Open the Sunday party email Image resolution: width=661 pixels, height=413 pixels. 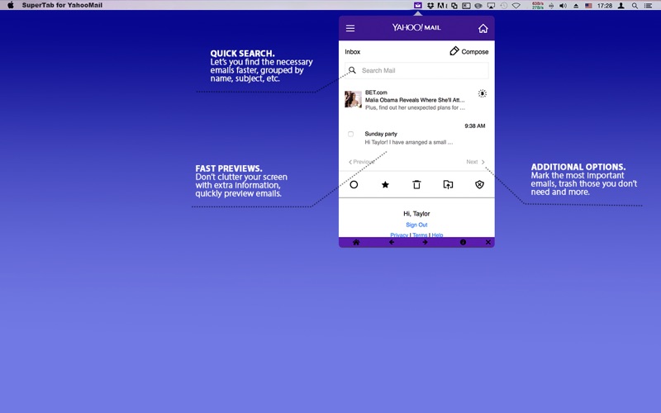point(408,138)
